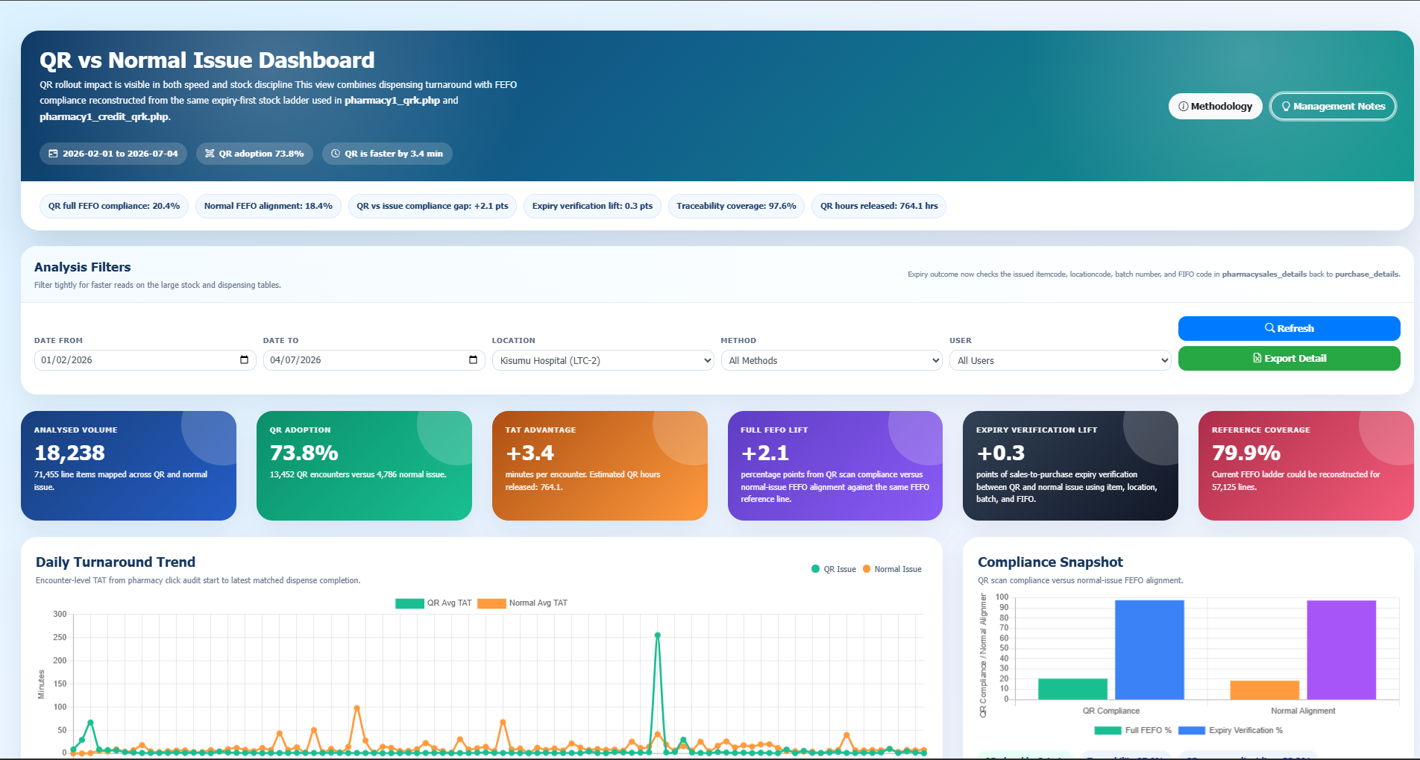
Task: Select the QR full FEFO compliance pill
Action: click(114, 206)
